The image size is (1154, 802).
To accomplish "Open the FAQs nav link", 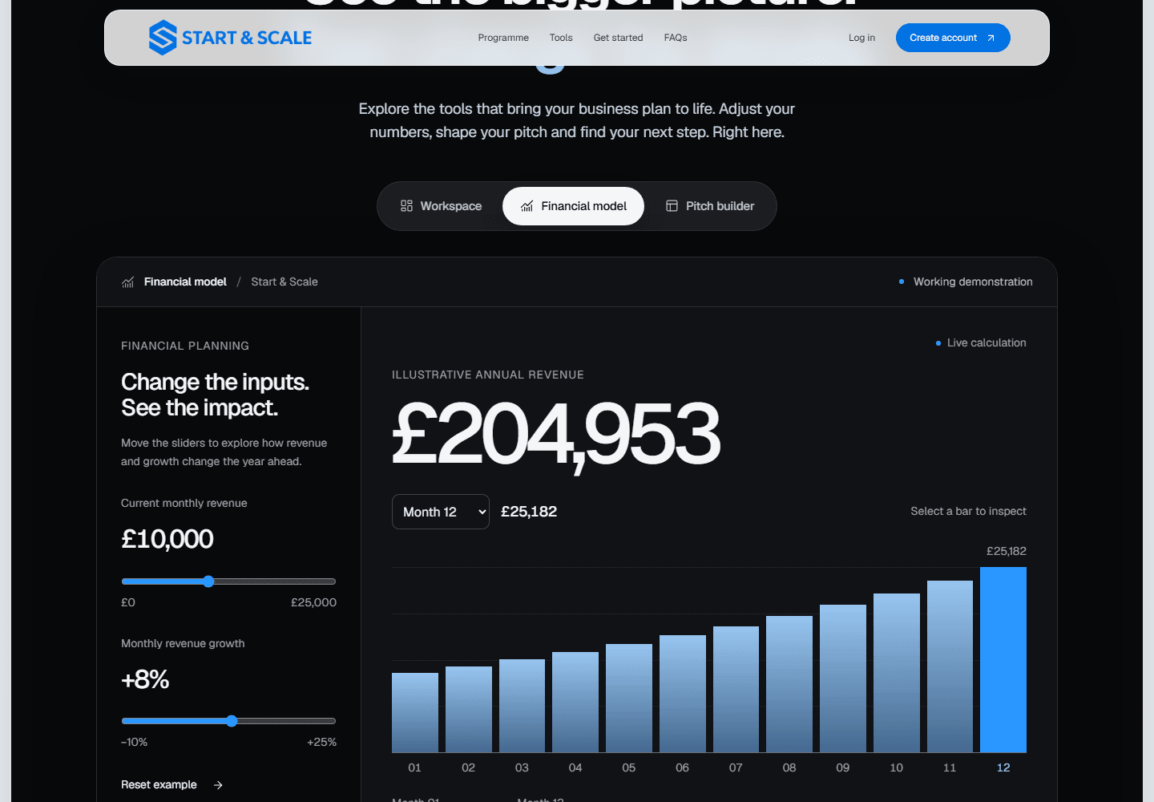I will tap(676, 38).
